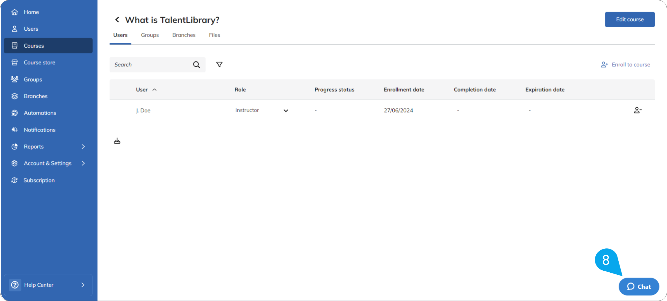Click the Users person icon in sidebar
Viewport: 667px width, 301px height.
point(14,29)
